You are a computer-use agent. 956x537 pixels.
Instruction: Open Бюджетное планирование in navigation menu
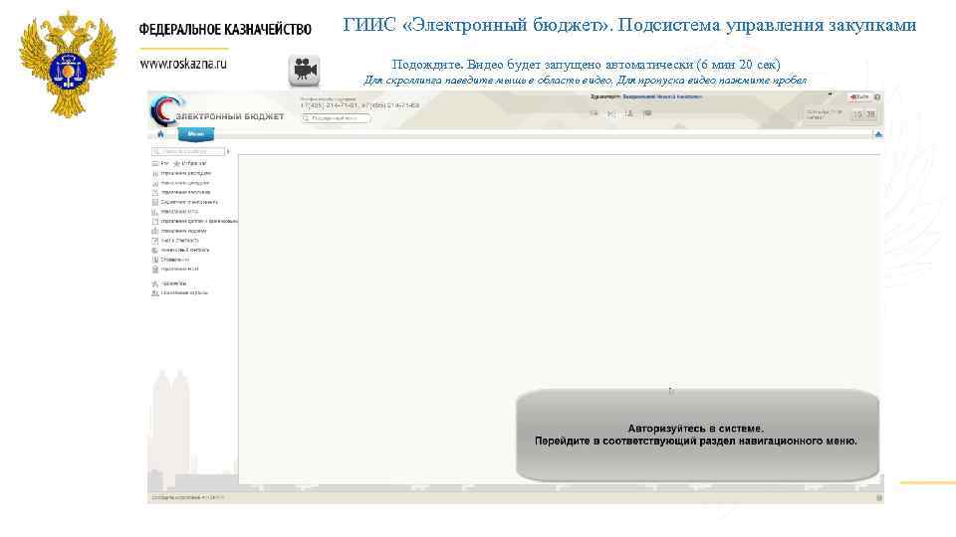[185, 202]
